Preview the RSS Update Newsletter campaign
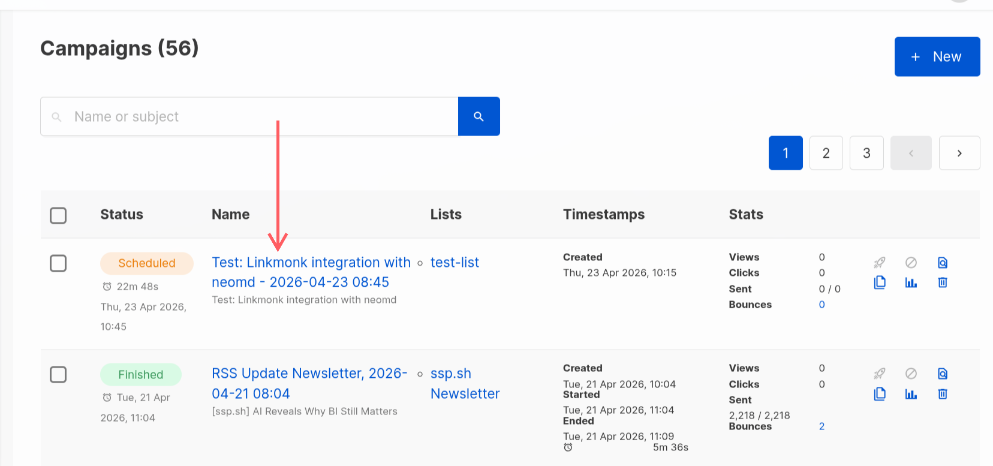Viewport: 993px width, 466px height. tap(943, 374)
